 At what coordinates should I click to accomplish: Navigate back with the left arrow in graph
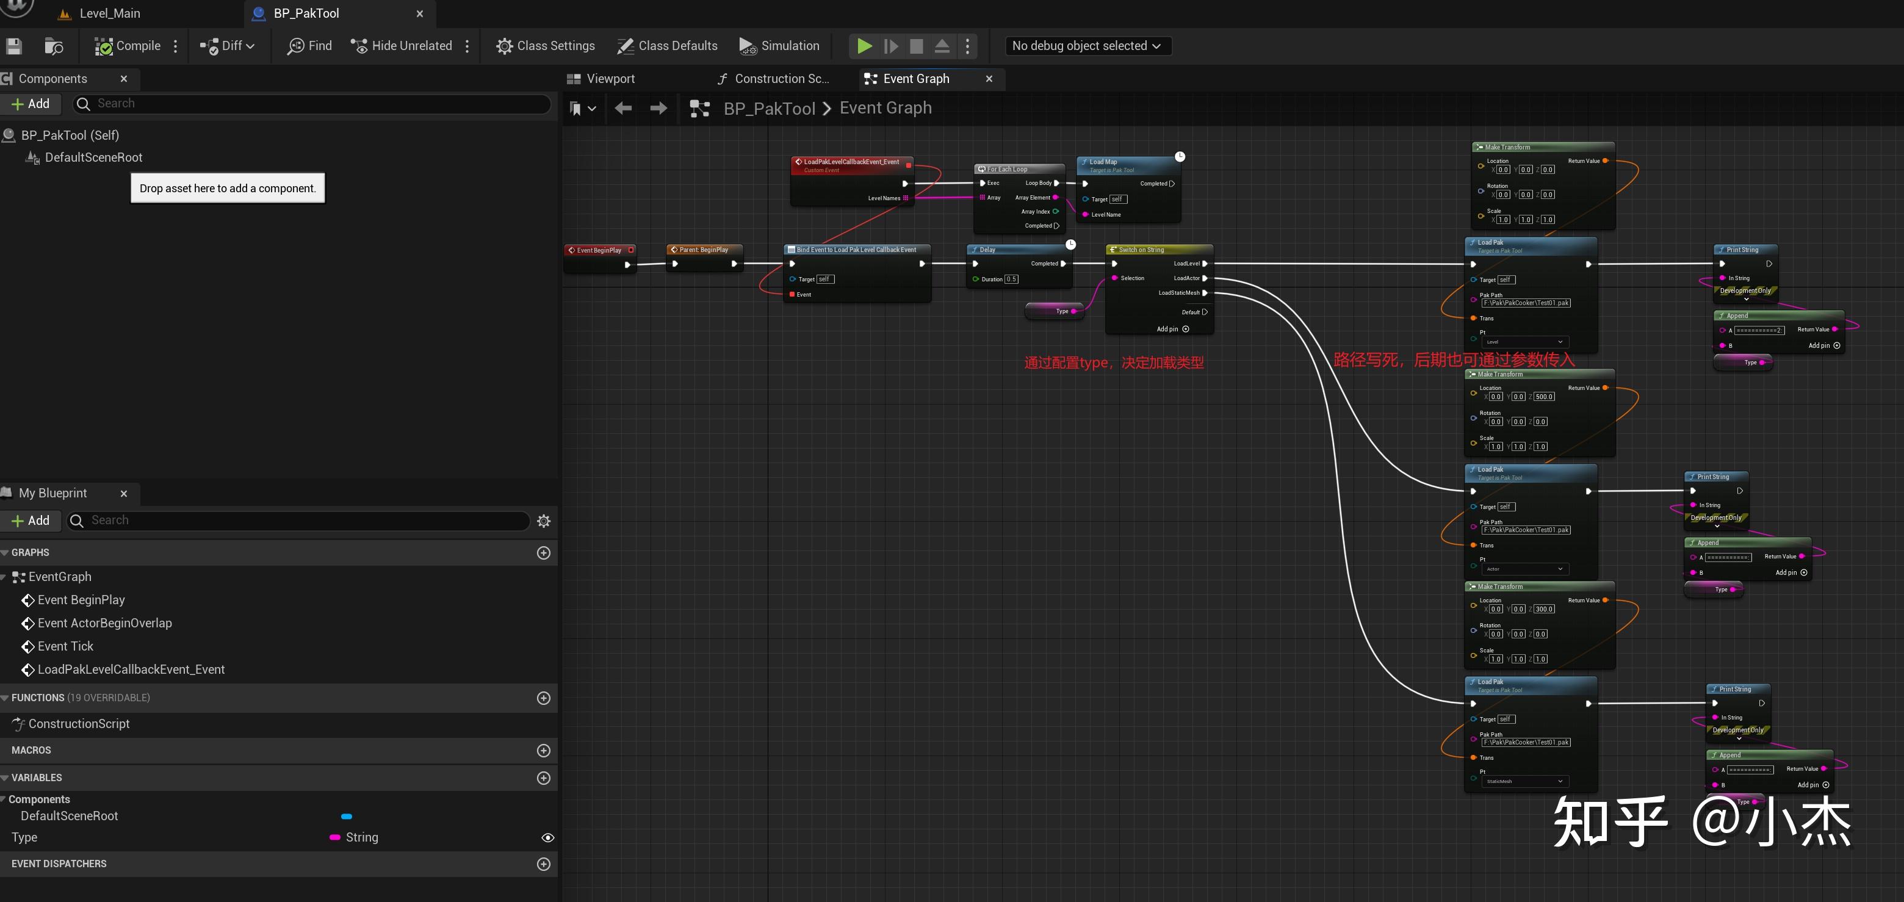[x=623, y=109]
